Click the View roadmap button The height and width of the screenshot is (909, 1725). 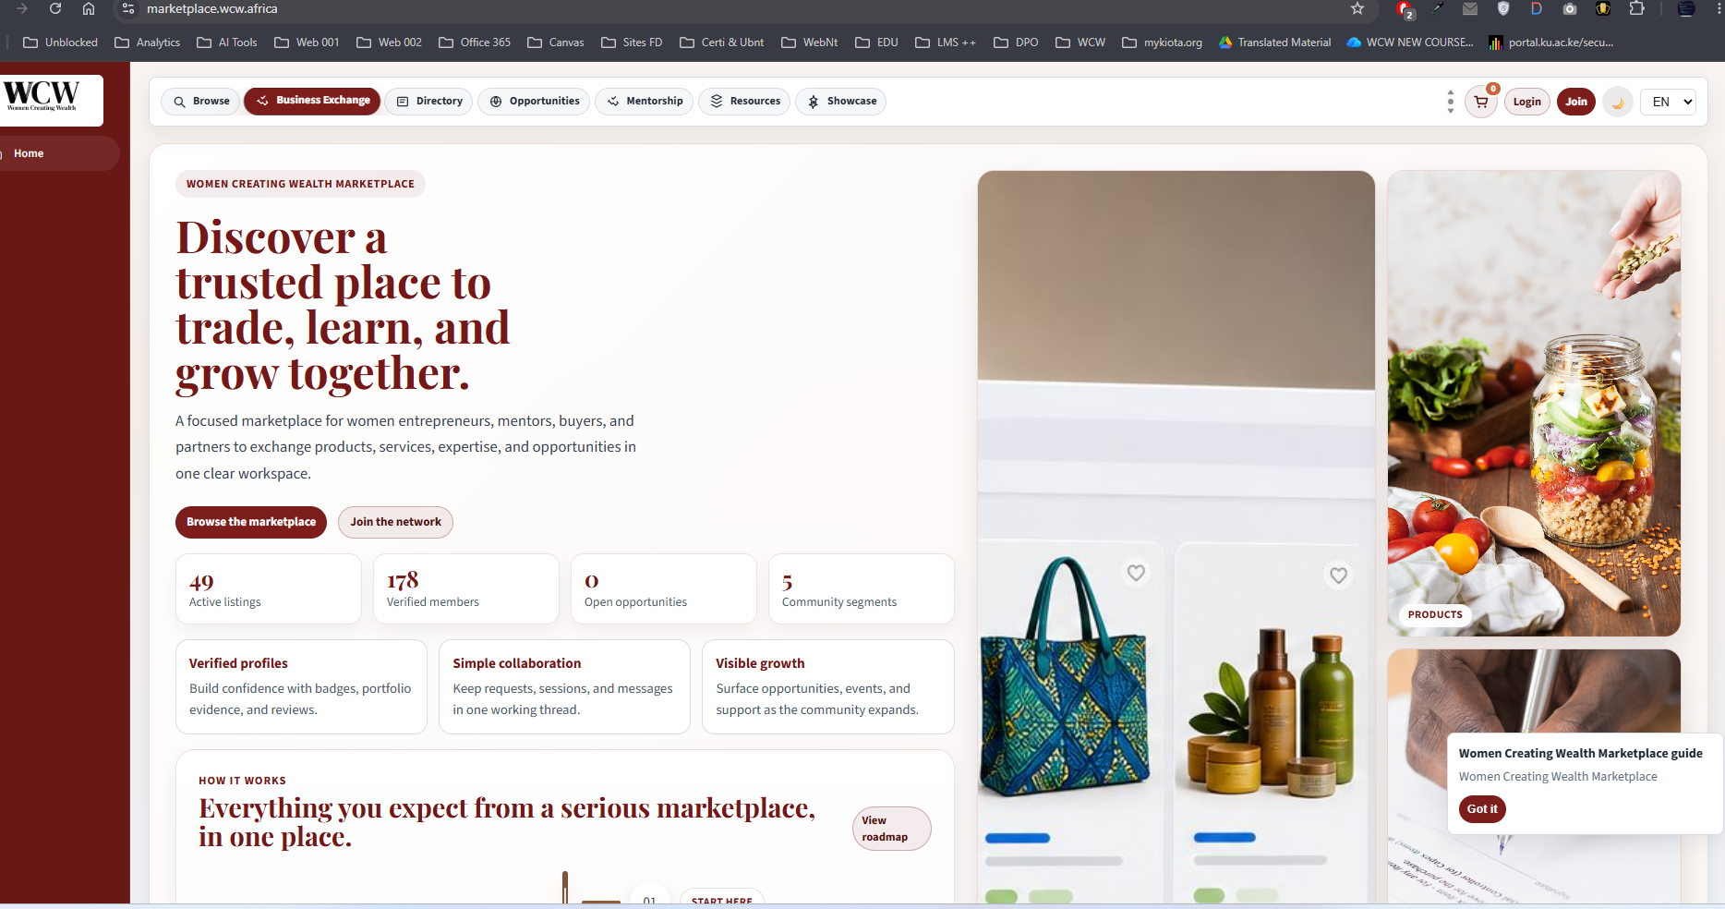(891, 829)
